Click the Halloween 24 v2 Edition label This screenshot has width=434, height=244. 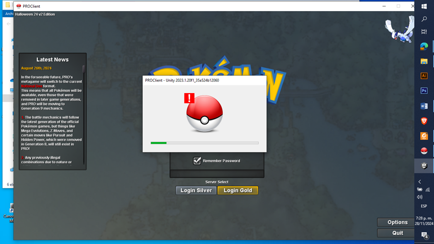tap(35, 14)
